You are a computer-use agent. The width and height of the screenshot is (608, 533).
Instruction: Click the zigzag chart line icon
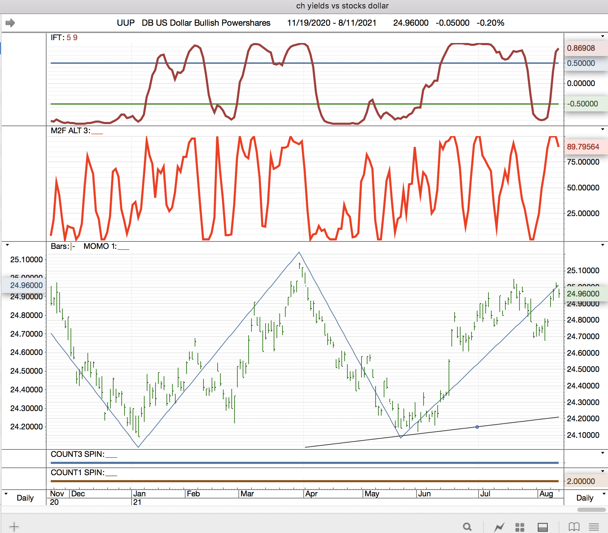tap(499, 527)
